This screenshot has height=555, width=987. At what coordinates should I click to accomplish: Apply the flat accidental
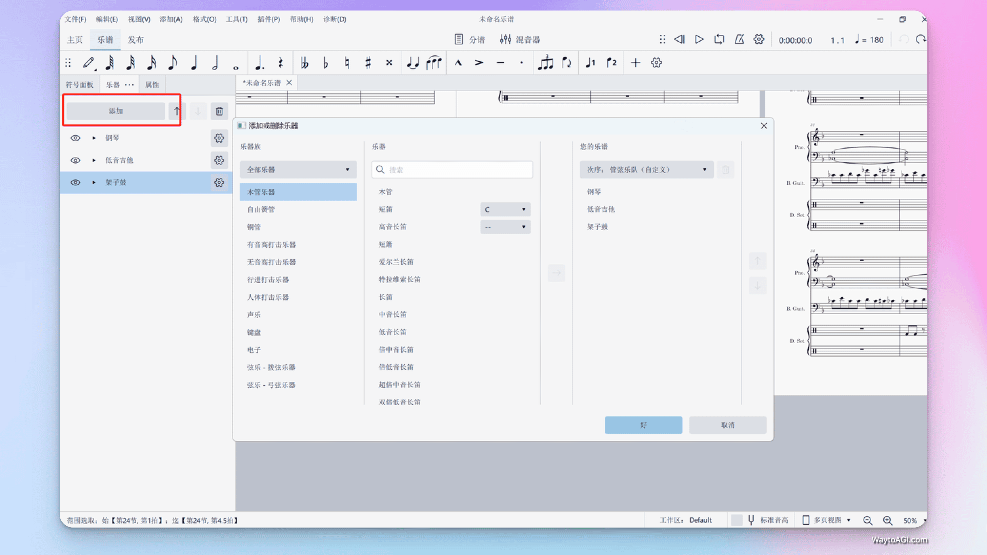point(326,63)
